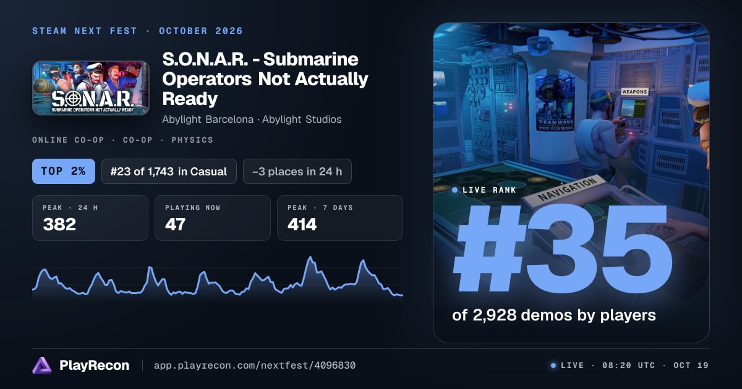Click the Abylight Barcelona · Abylight Studios text
The width and height of the screenshot is (742, 389).
coord(252,119)
